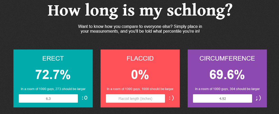Screen dimensions: 279x114
Task: Select the circumference field containing 4.92
Action: pyautogui.click(x=223, y=98)
